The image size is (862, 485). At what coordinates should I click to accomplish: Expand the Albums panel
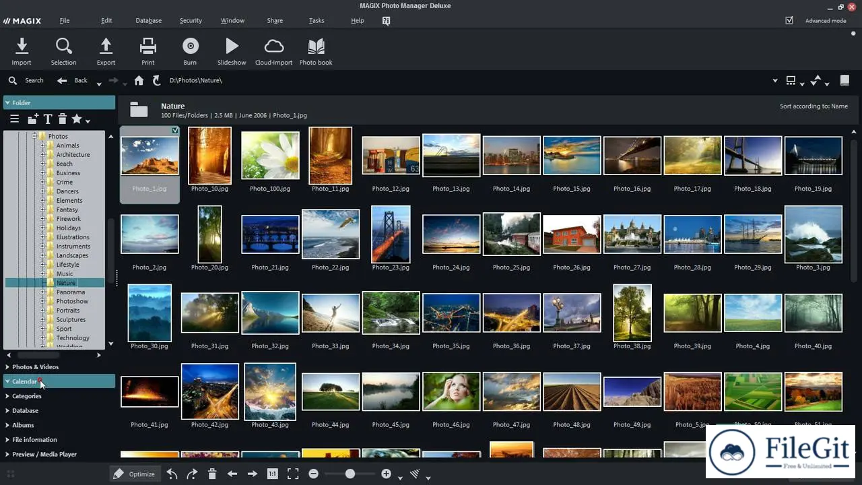7,425
